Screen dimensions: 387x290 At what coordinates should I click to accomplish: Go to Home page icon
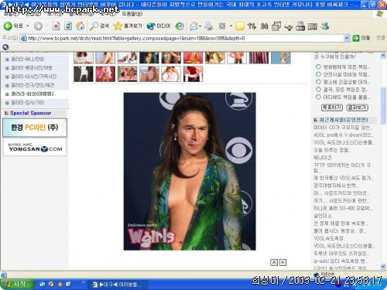[x=80, y=26]
